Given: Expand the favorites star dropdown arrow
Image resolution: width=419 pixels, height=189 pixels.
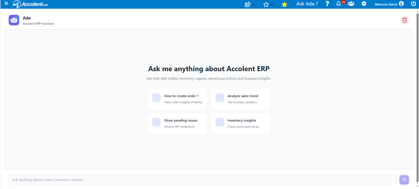Looking at the screenshot, I should (272, 5).
